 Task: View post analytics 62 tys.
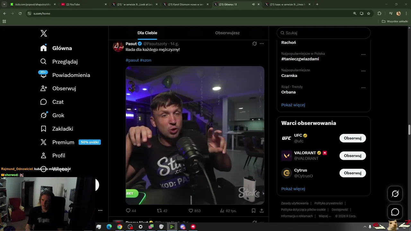pyautogui.click(x=228, y=211)
